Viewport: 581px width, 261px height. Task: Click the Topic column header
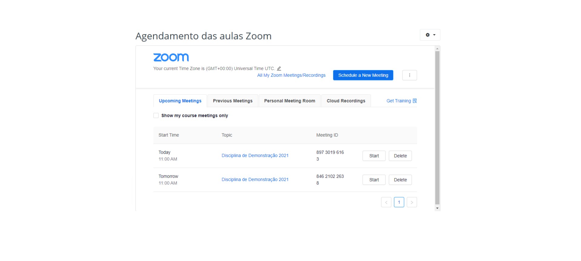click(227, 135)
